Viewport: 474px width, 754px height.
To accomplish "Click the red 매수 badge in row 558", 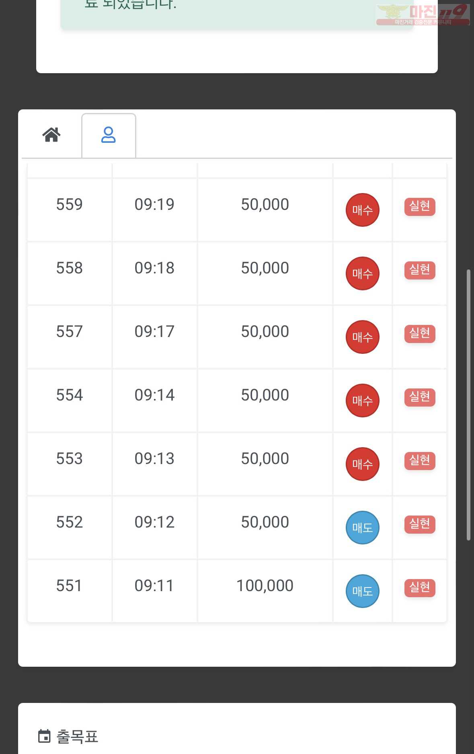I will tap(362, 273).
